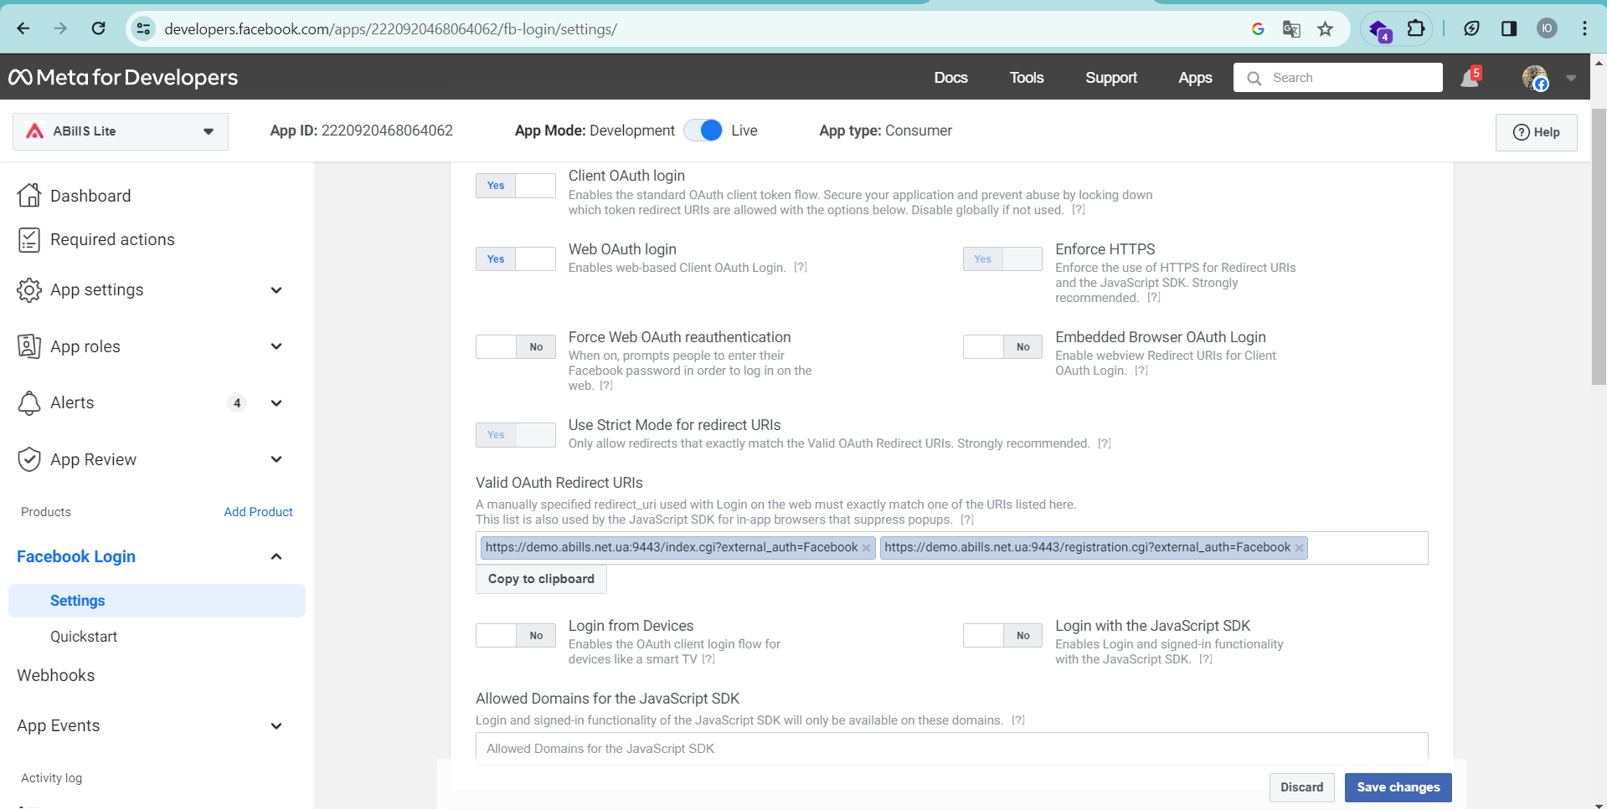Screen dimensions: 1607x809
Task: Click the Add Product link
Action: click(x=258, y=512)
